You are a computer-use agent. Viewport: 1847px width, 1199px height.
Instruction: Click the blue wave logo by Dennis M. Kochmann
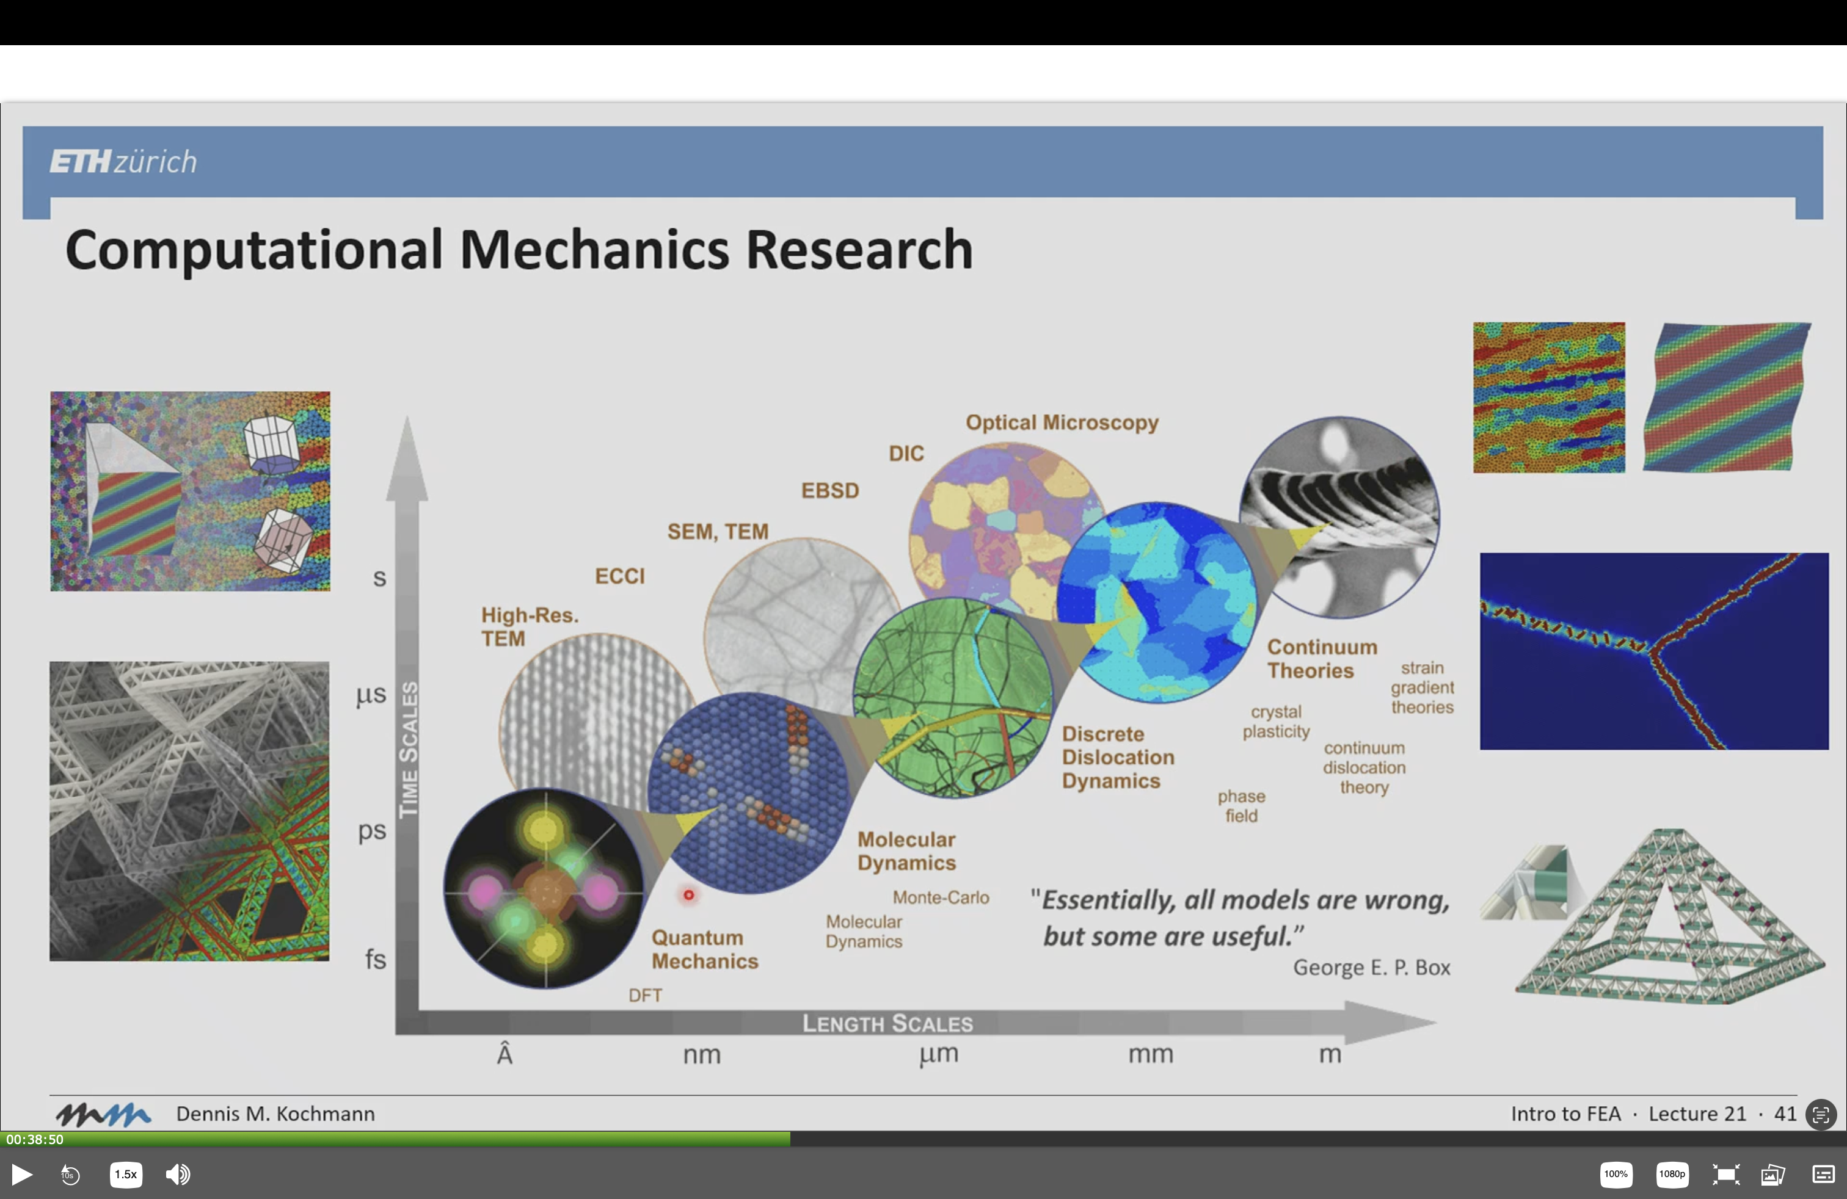[x=103, y=1115]
